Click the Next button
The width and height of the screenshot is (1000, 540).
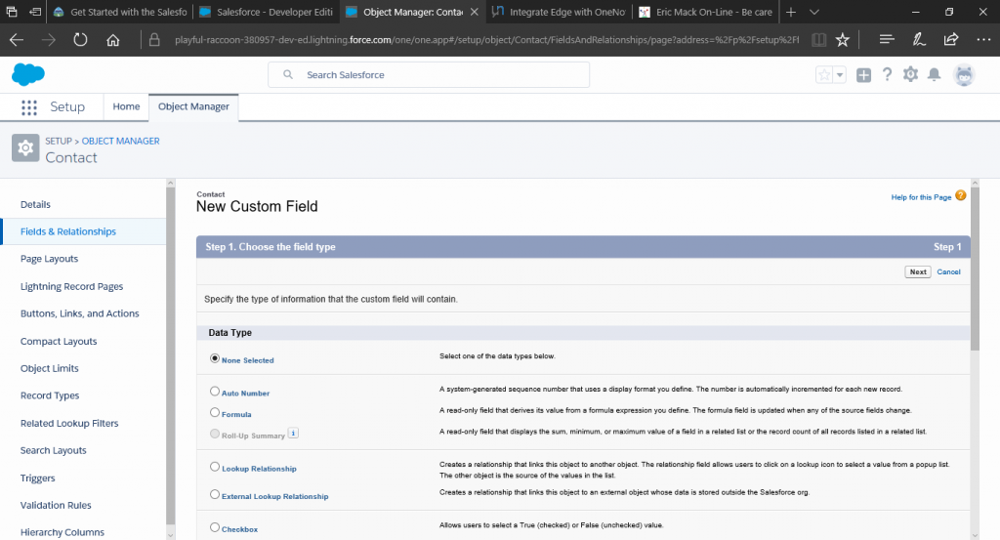pos(917,271)
